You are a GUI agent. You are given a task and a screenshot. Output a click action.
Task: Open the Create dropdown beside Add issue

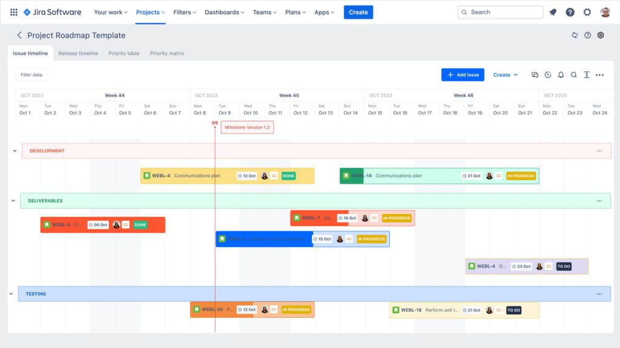coord(506,75)
